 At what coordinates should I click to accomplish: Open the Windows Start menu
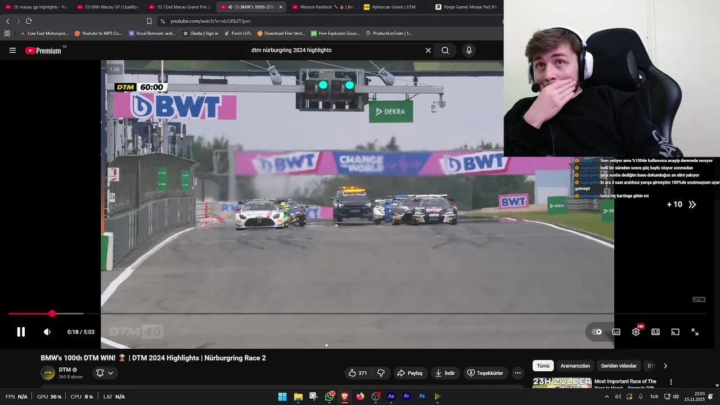pyautogui.click(x=282, y=397)
